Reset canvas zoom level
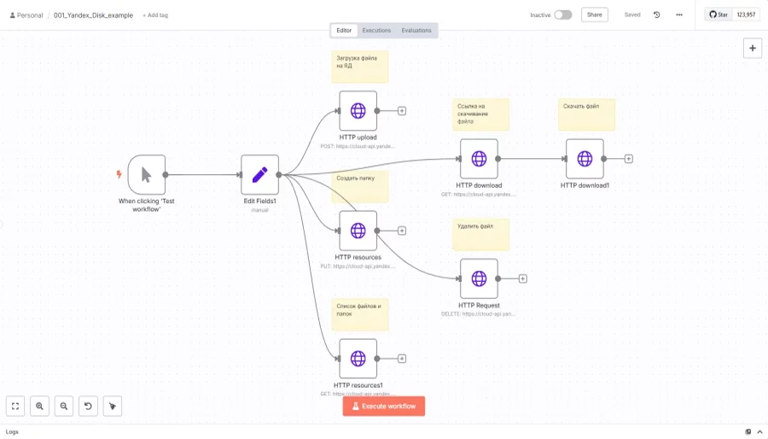 [88, 407]
